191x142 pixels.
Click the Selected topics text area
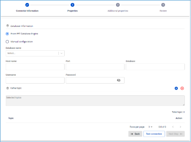pos(95,101)
